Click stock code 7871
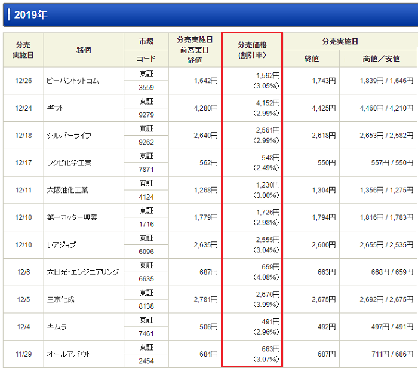Image resolution: width=418 pixels, height=368 pixels. point(146,170)
